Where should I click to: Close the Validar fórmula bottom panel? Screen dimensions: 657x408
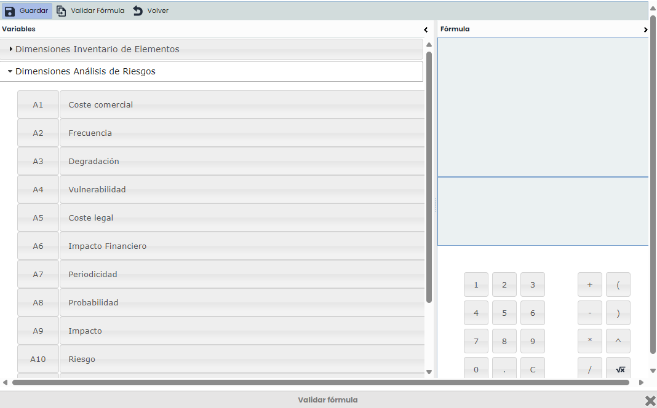click(x=650, y=401)
